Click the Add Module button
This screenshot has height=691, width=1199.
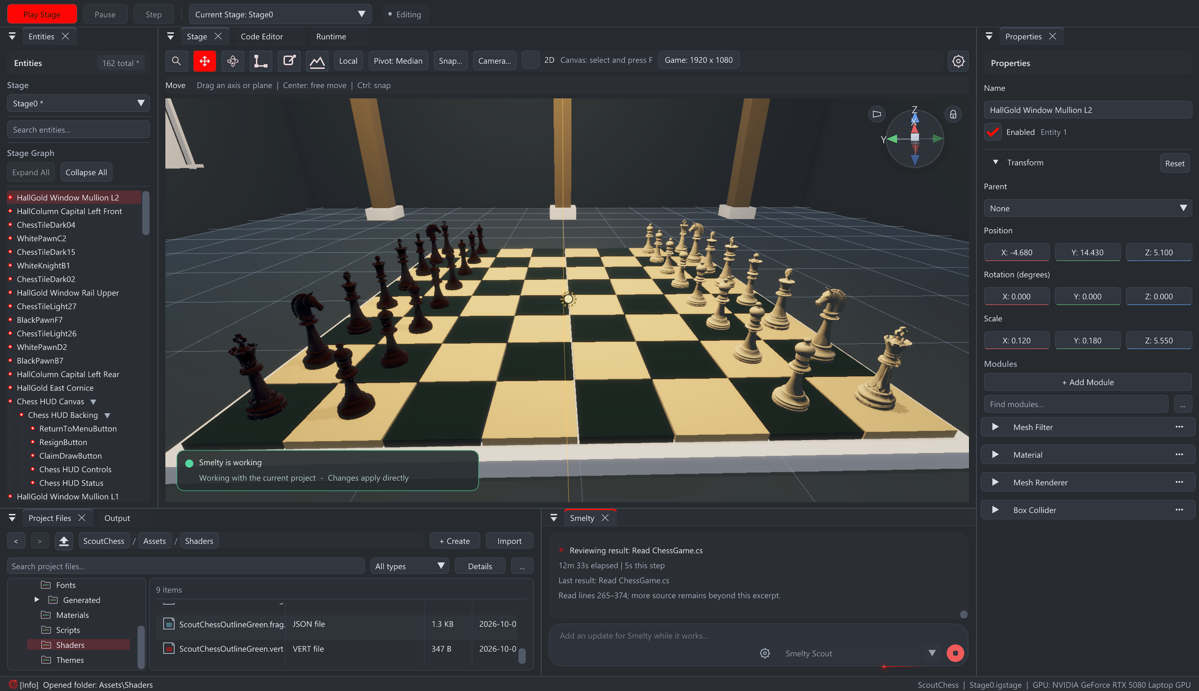(x=1087, y=382)
